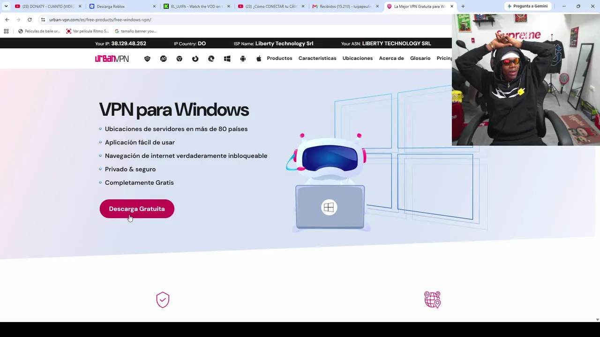Image resolution: width=600 pixels, height=337 pixels.
Task: Ask Gemini with Pregunta a Gemini button
Action: coord(527,7)
